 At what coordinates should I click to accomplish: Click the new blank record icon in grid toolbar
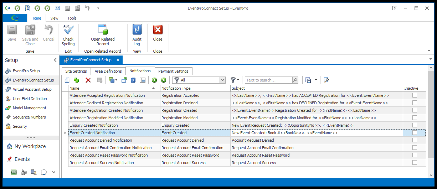click(67, 80)
